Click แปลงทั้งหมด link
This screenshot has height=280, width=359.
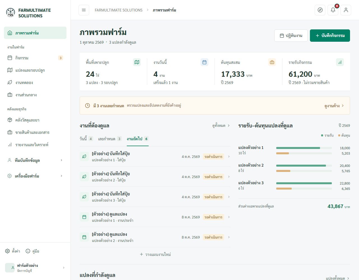[338, 278]
